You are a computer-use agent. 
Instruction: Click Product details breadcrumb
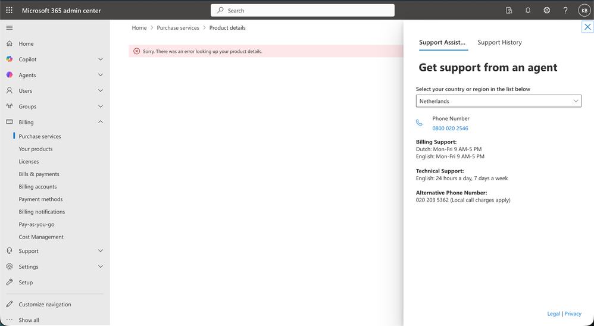coord(227,27)
